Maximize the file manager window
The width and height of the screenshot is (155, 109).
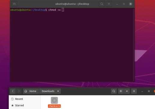click(x=149, y=91)
